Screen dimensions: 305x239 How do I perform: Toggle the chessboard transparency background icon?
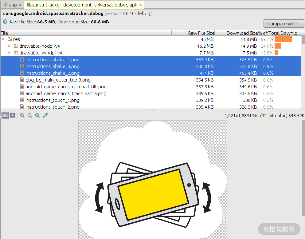coord(5,115)
